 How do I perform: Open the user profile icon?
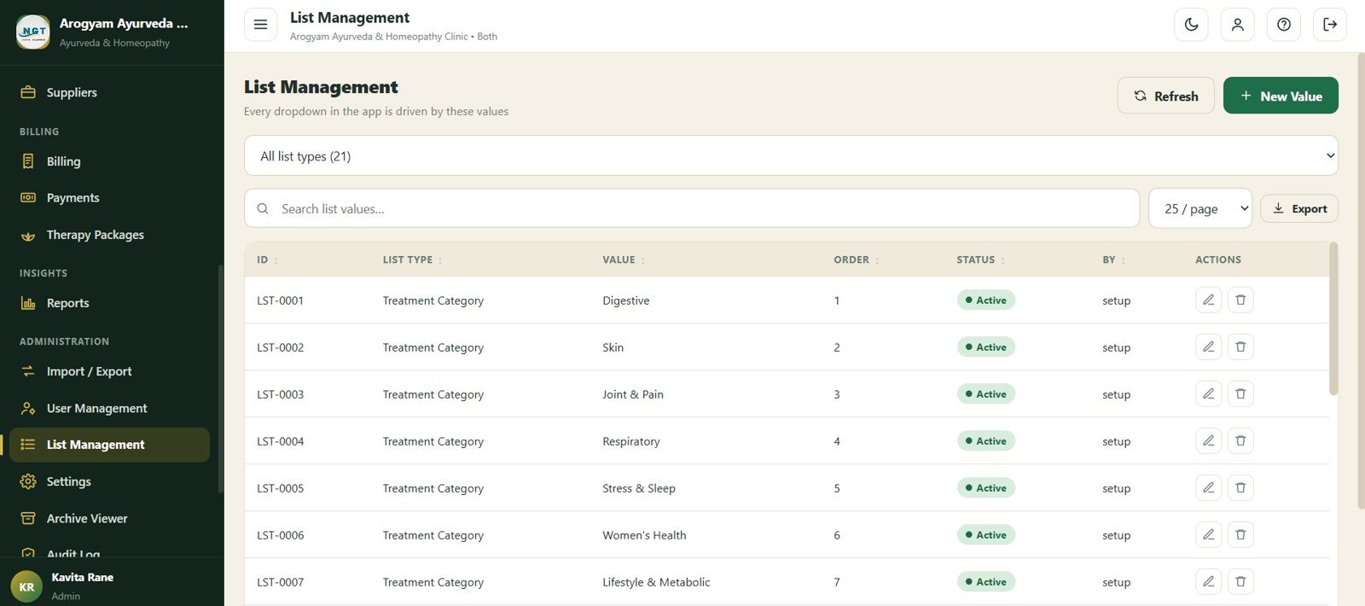(1237, 25)
